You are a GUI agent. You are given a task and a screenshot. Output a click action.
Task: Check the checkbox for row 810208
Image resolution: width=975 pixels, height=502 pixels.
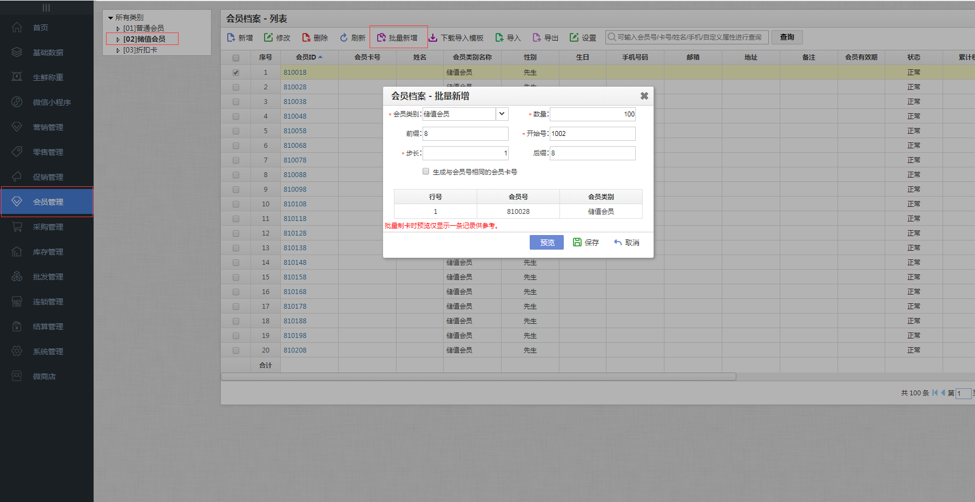236,350
